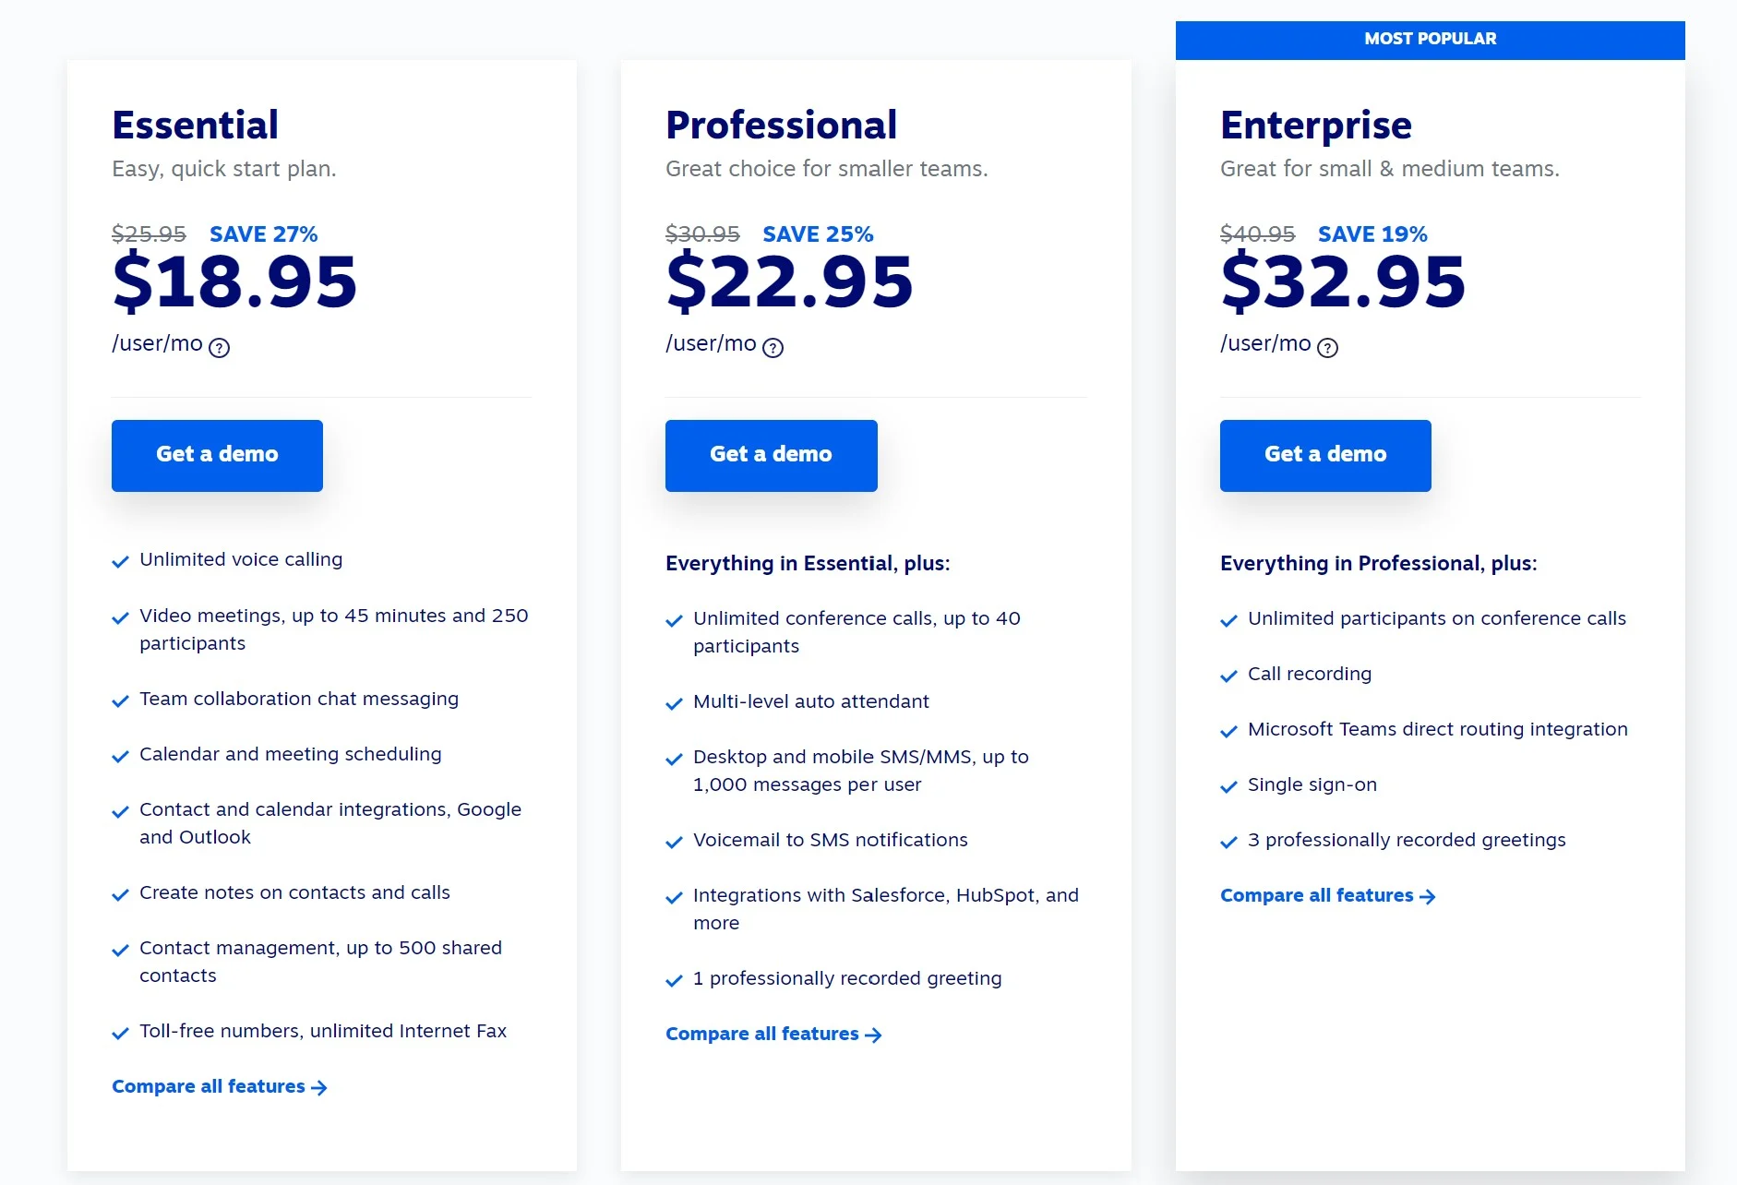This screenshot has width=1737, height=1185.
Task: Click checkmark next to Unlimited voice calling
Action: tap(120, 562)
